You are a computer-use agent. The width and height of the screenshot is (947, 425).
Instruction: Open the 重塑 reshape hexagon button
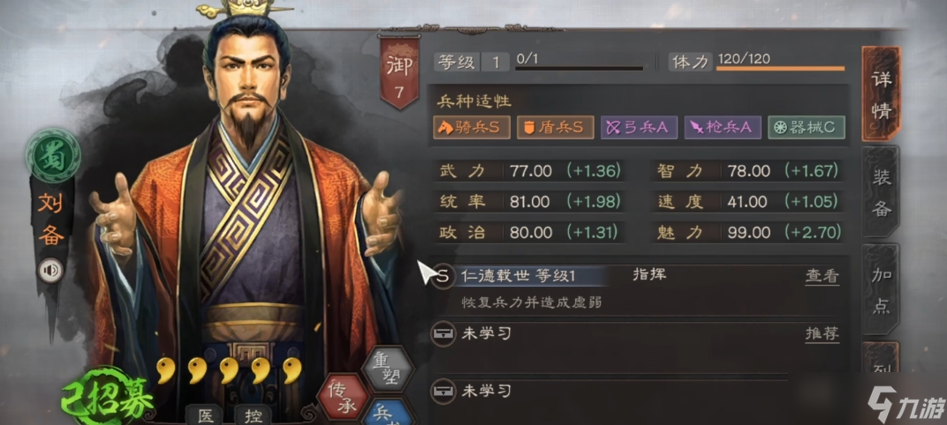(387, 369)
